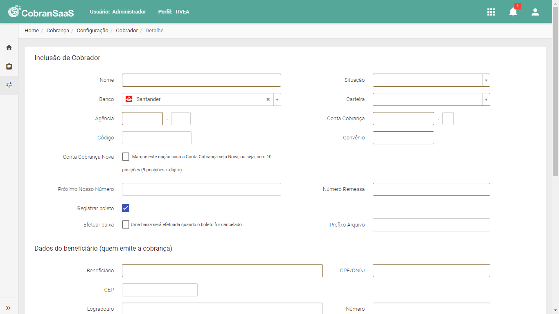Check the Conta Cobrança Nova checkbox
Viewport: 559px width, 314px height.
(x=126, y=157)
